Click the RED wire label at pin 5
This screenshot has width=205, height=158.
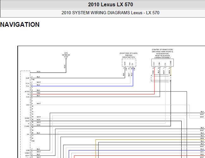[38, 93]
